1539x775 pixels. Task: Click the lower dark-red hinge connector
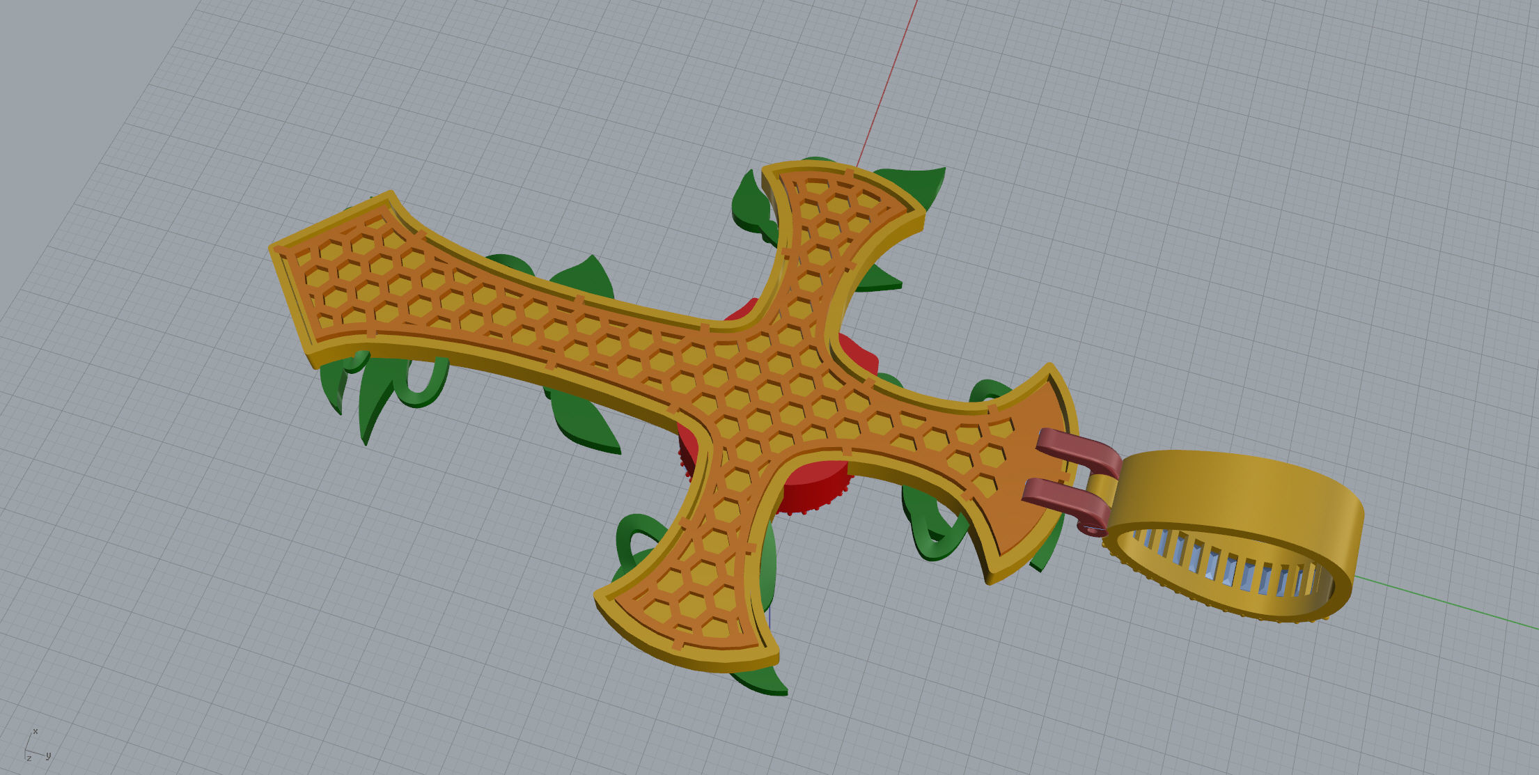pos(1065,503)
